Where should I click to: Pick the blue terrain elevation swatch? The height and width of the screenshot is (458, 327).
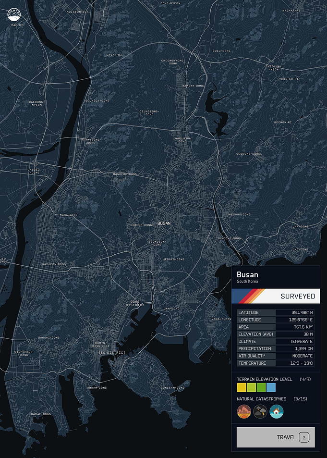click(x=271, y=388)
